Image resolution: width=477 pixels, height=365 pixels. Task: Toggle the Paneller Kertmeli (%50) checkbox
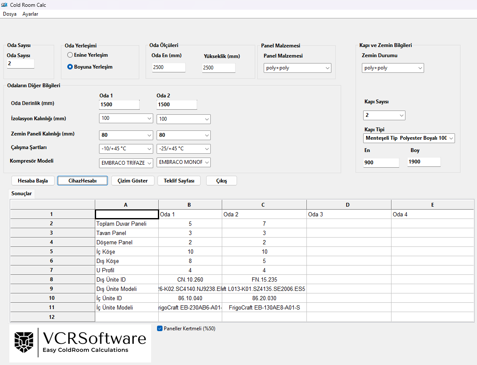click(x=160, y=328)
